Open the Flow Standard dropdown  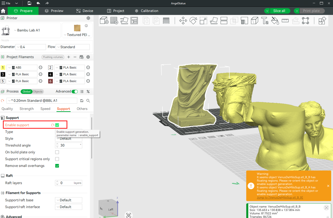click(73, 47)
